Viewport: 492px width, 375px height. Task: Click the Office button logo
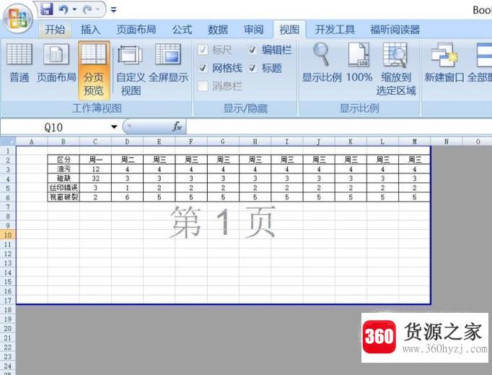17,18
